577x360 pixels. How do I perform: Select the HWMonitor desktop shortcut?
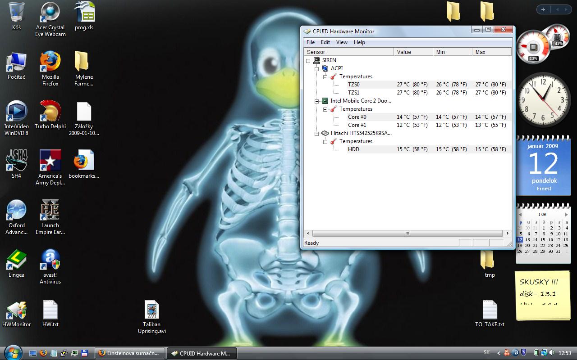[16, 314]
